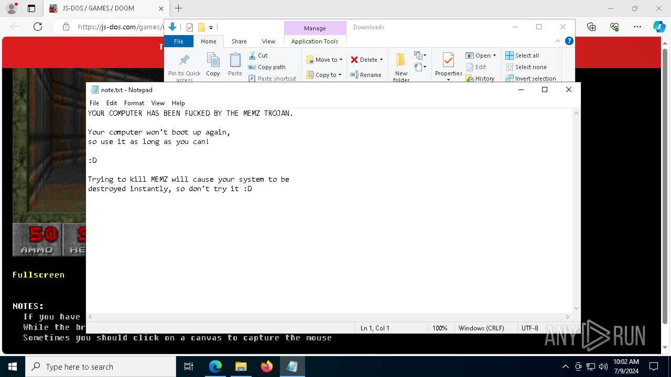Select the JS-DOS / GAMES / DOOM tab
671x377 pixels.
(x=105, y=8)
